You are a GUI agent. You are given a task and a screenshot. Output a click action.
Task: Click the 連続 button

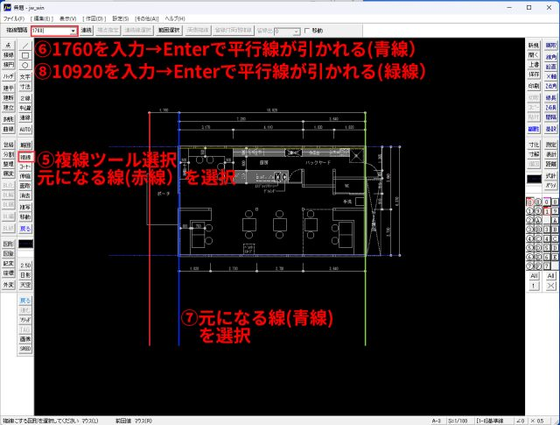click(x=86, y=30)
